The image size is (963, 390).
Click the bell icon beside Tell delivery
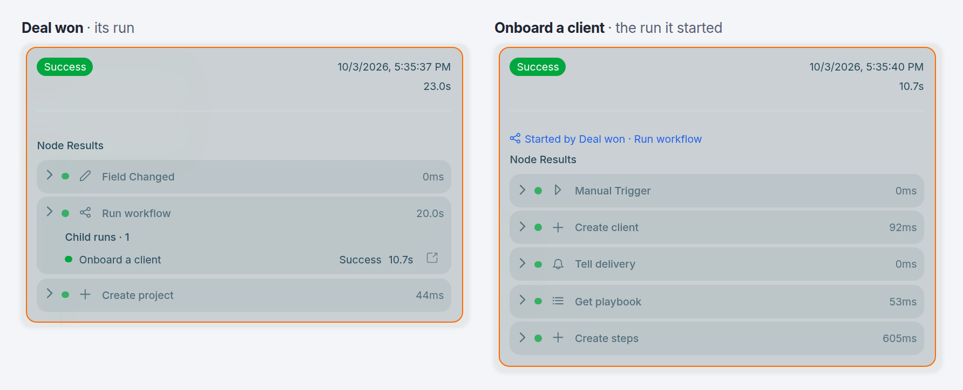(x=558, y=264)
